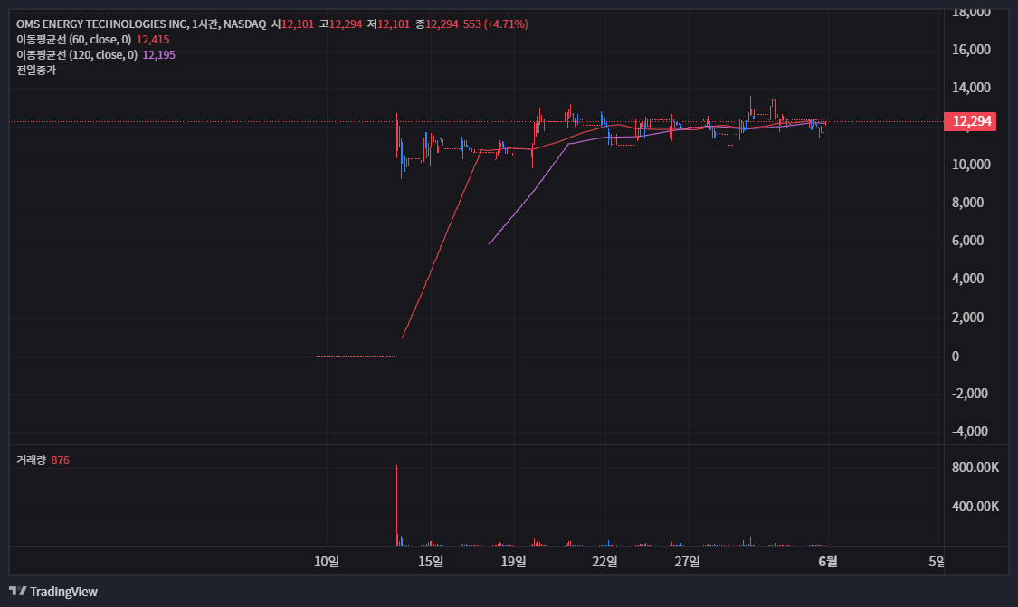1018x607 pixels.
Task: Click the 10일 date label
Action: coord(327,562)
